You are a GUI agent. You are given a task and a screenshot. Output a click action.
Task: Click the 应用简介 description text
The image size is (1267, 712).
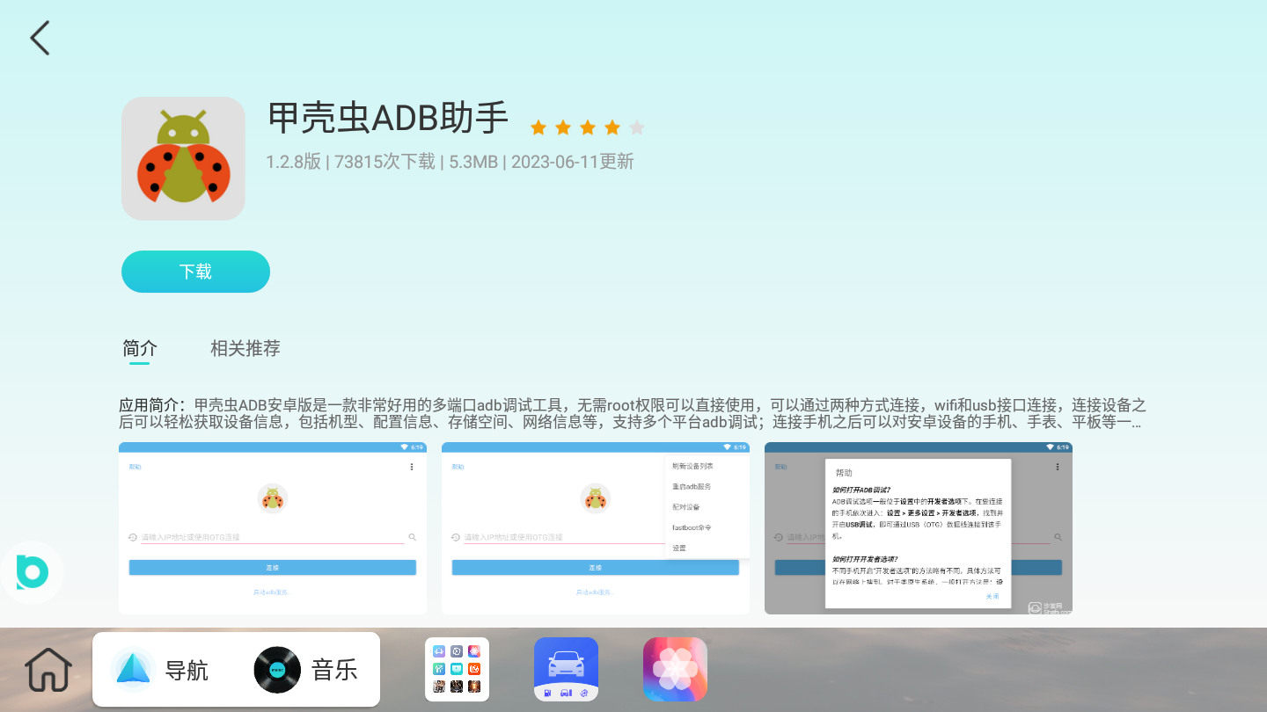pos(633,414)
